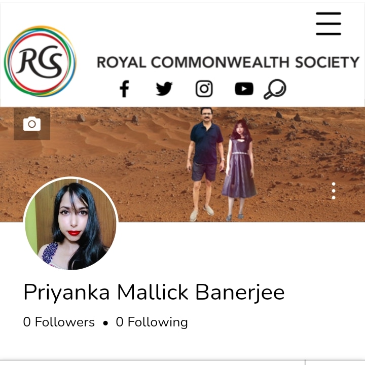
Task: Click the desert dunes cover photo background
Action: click(93, 144)
